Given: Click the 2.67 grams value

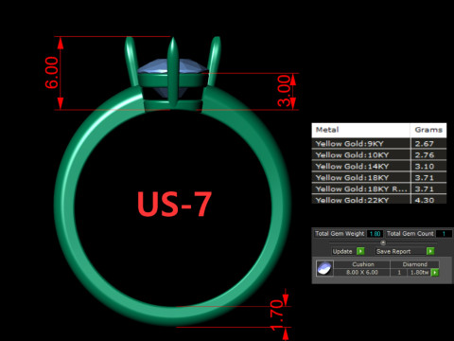Looking at the screenshot, I should (x=425, y=144).
